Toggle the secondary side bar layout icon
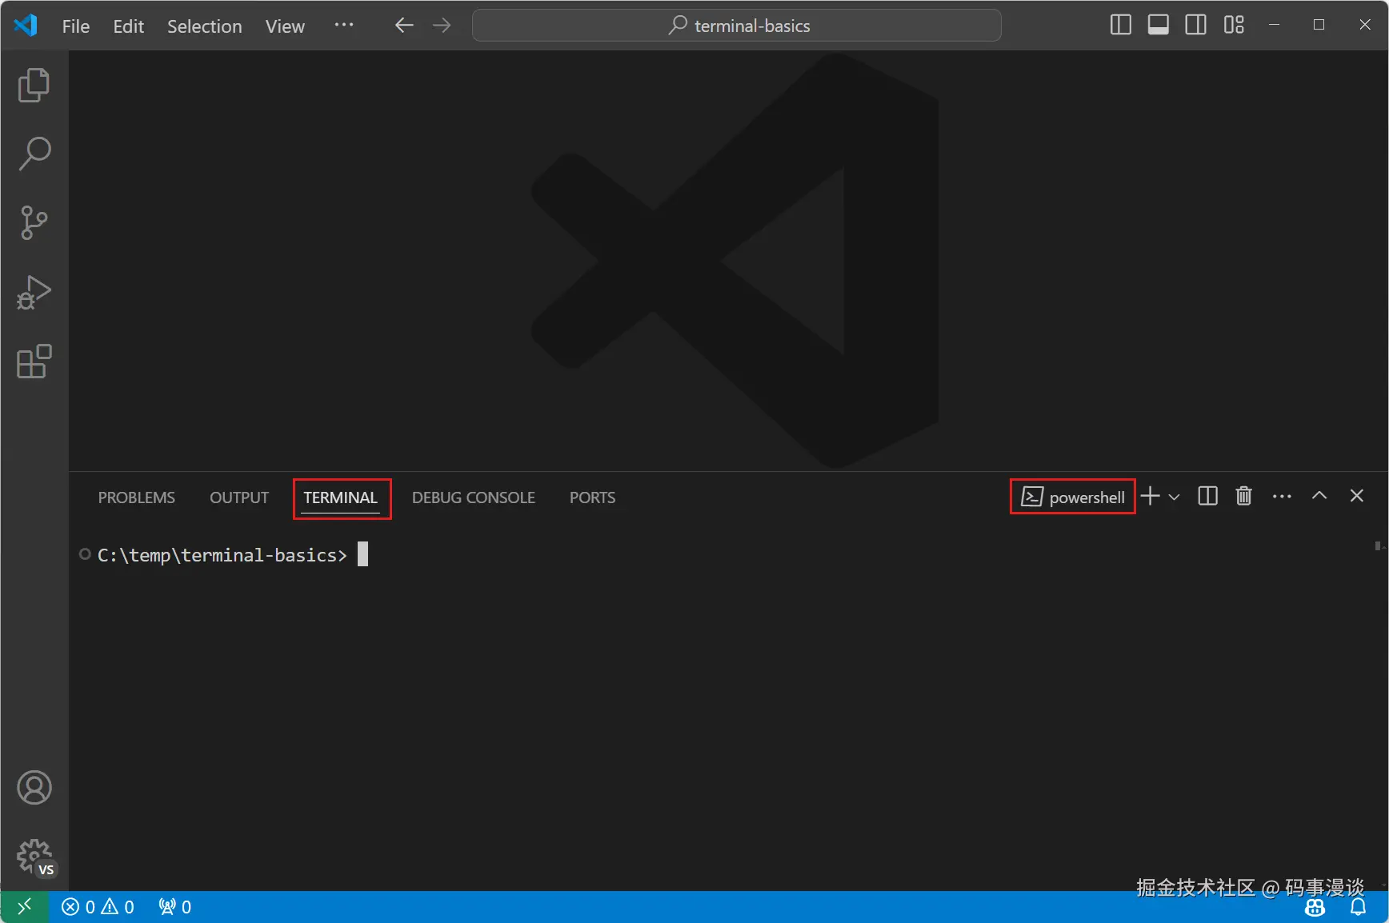 tap(1196, 26)
